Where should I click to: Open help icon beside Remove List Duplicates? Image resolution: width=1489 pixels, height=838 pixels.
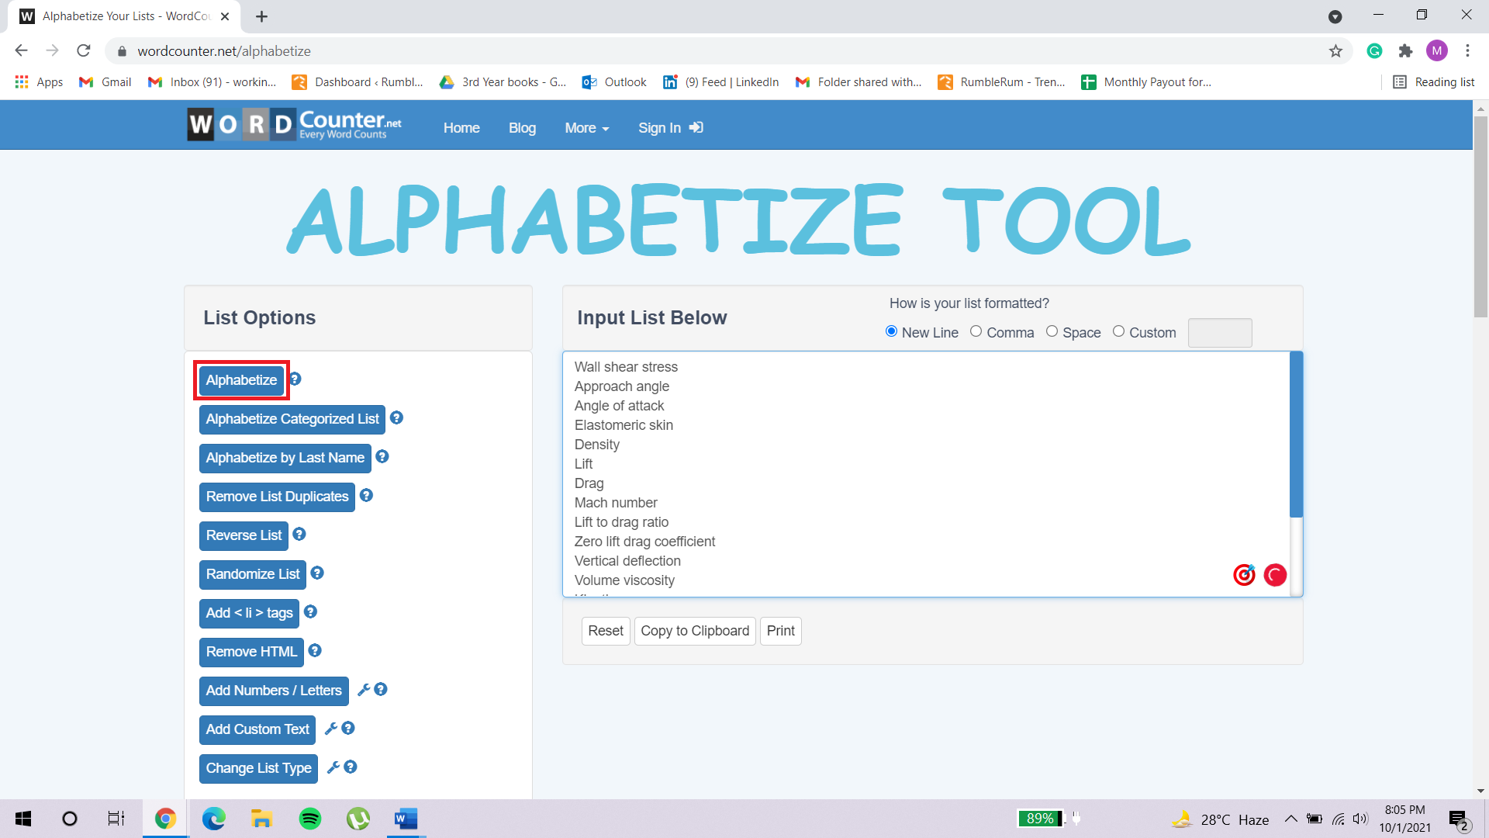pos(367,495)
